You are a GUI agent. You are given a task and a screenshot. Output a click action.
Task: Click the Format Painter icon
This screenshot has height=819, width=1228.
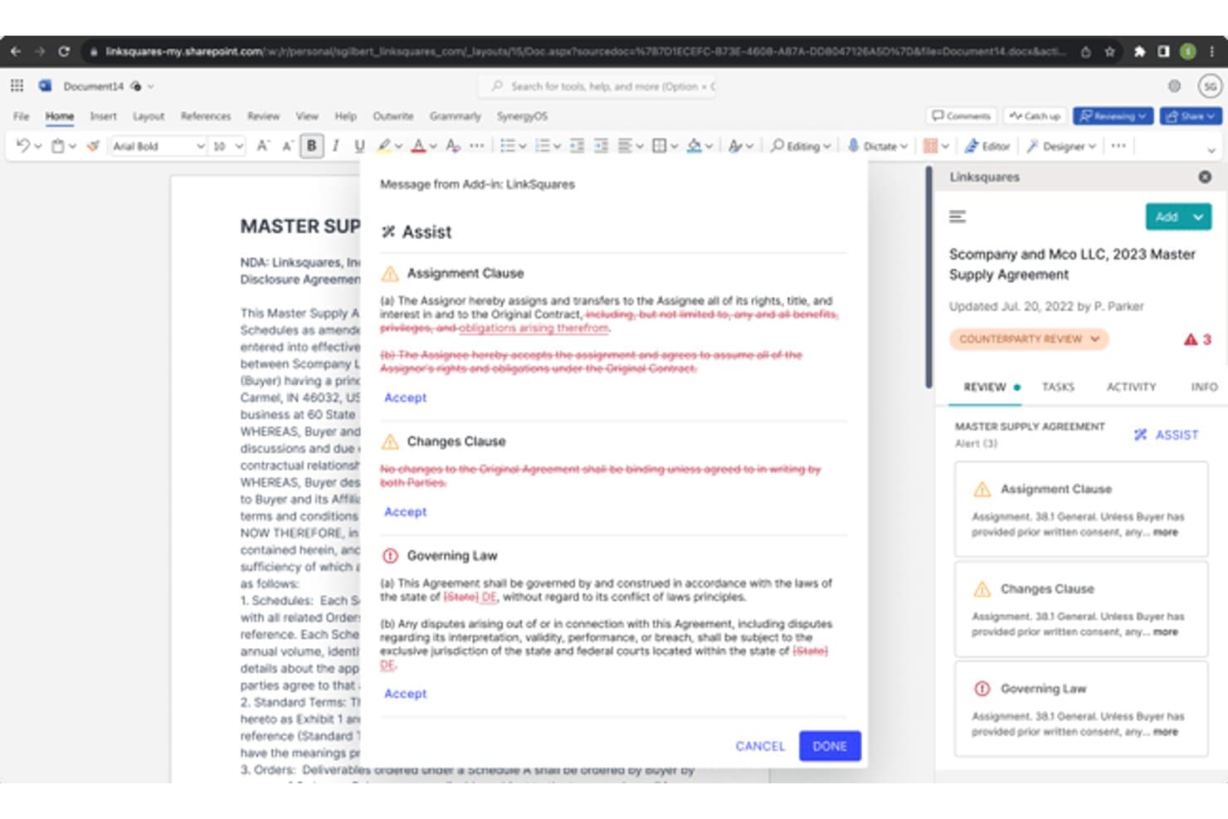tap(93, 146)
